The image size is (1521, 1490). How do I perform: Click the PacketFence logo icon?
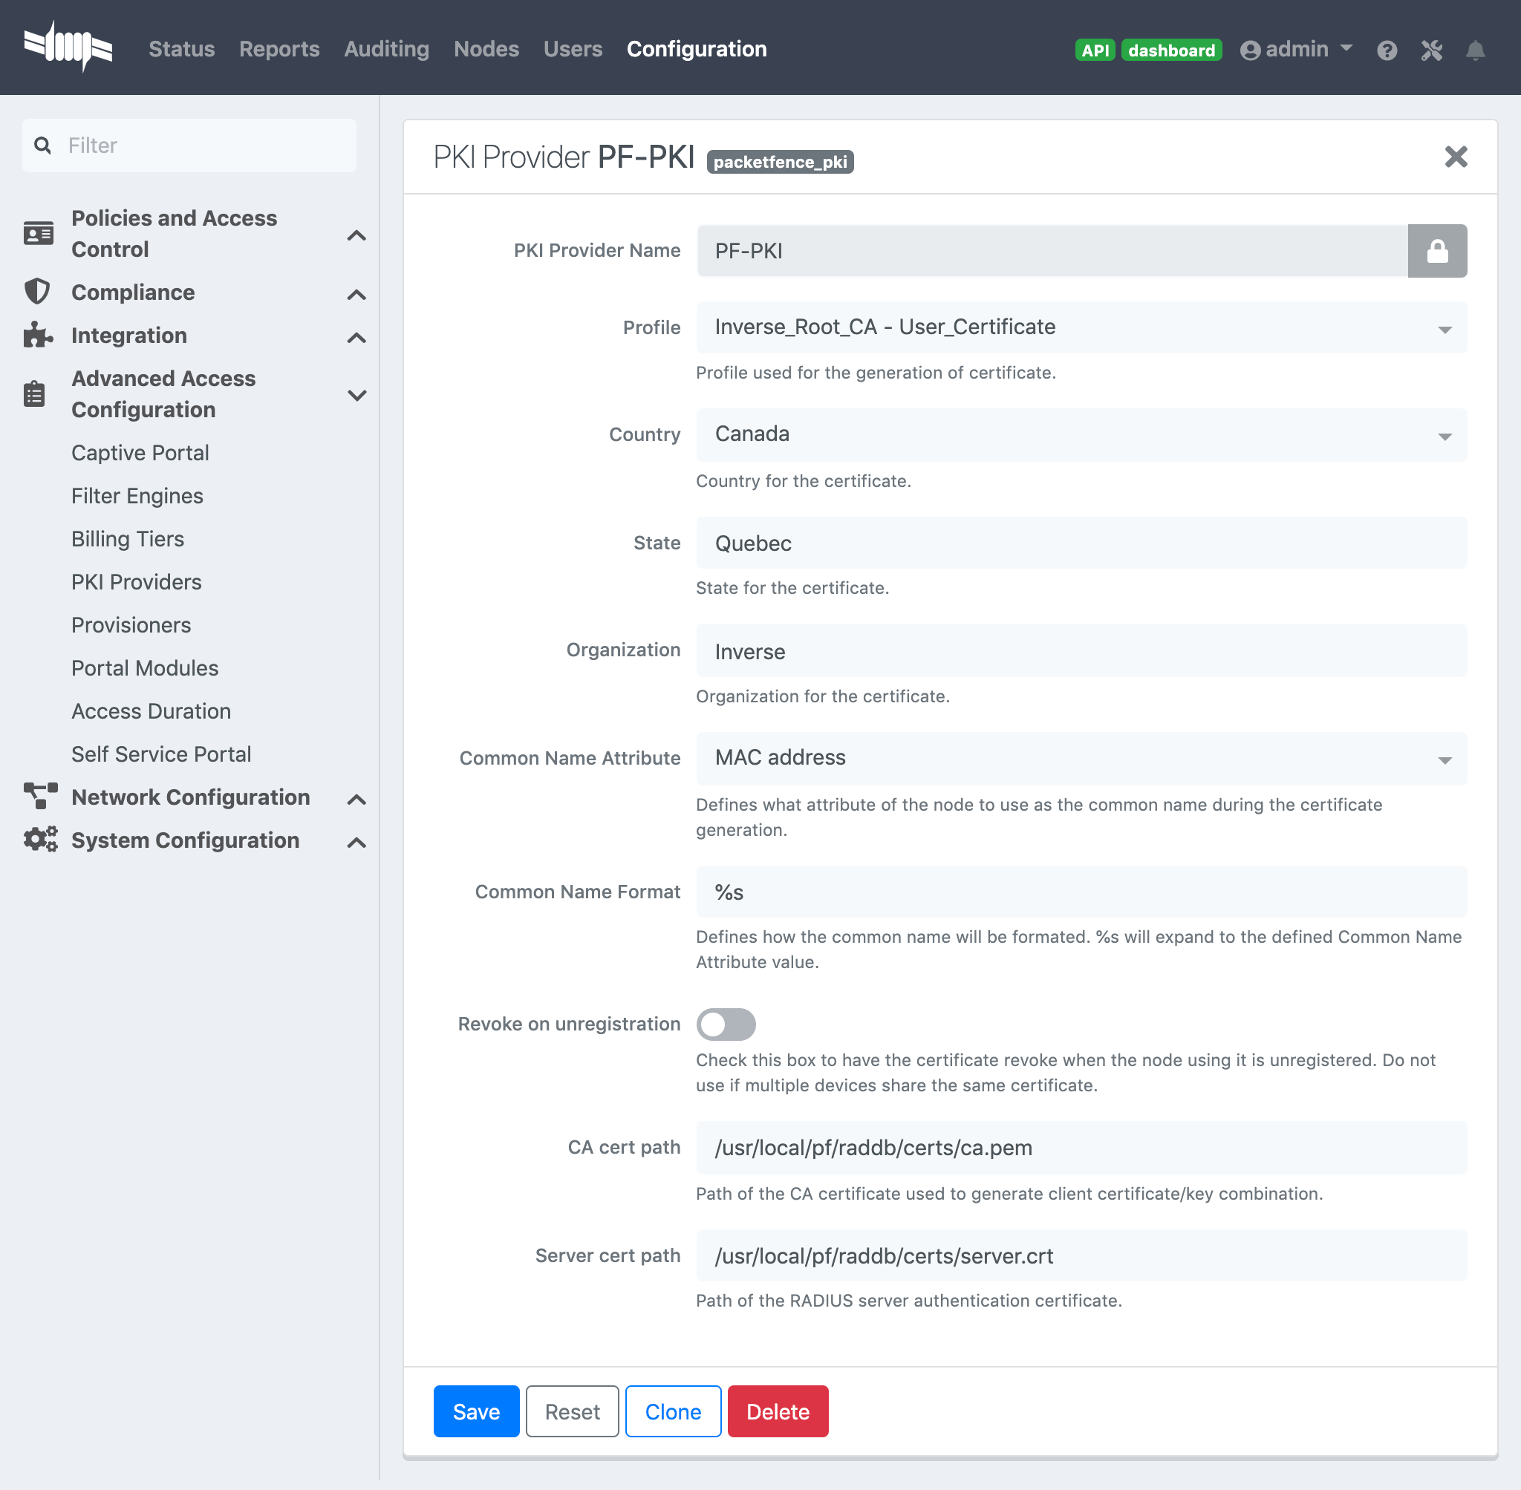(68, 47)
